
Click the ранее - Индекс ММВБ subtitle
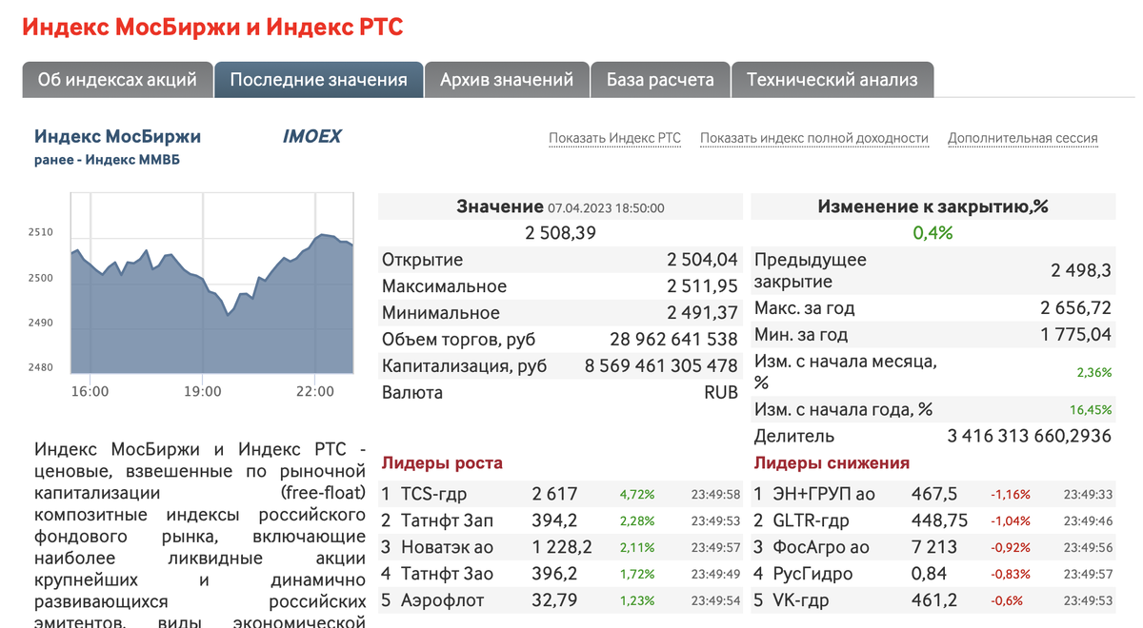pos(107,160)
